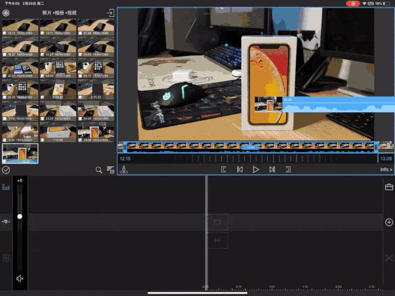Click the insert-arrows placeholder on timeline

click(217, 240)
